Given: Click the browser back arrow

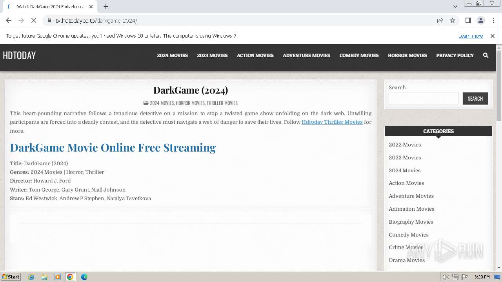Looking at the screenshot, I should [x=9, y=20].
